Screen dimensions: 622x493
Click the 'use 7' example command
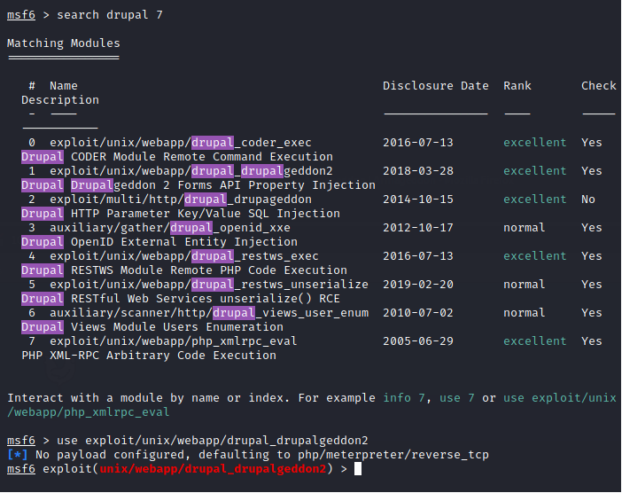pyautogui.click(x=456, y=398)
